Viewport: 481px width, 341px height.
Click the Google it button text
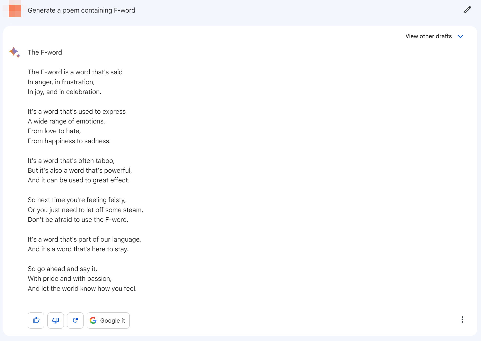(x=112, y=321)
